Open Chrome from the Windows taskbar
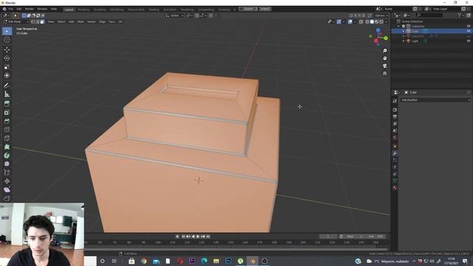 tap(144, 261)
